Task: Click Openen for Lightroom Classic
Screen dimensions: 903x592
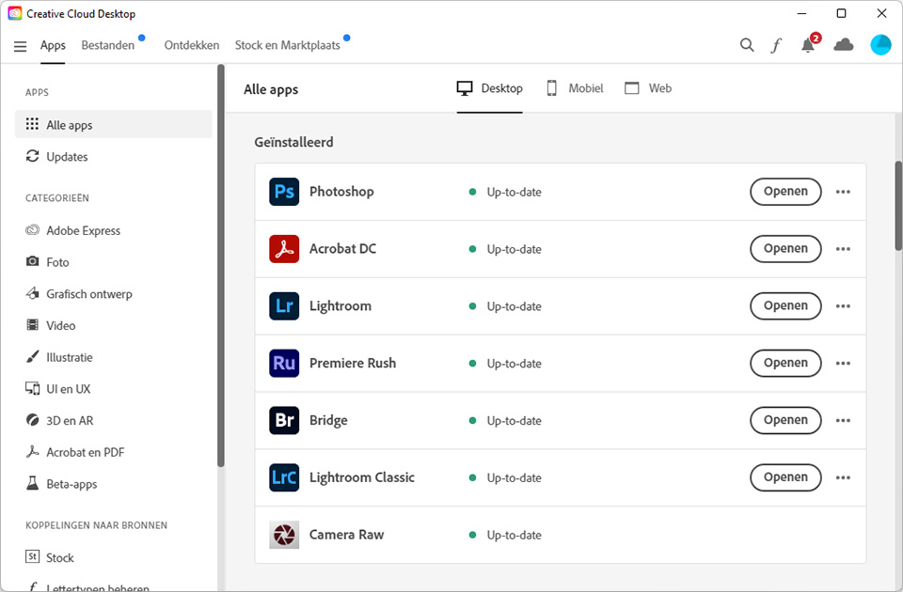Action: (x=785, y=477)
